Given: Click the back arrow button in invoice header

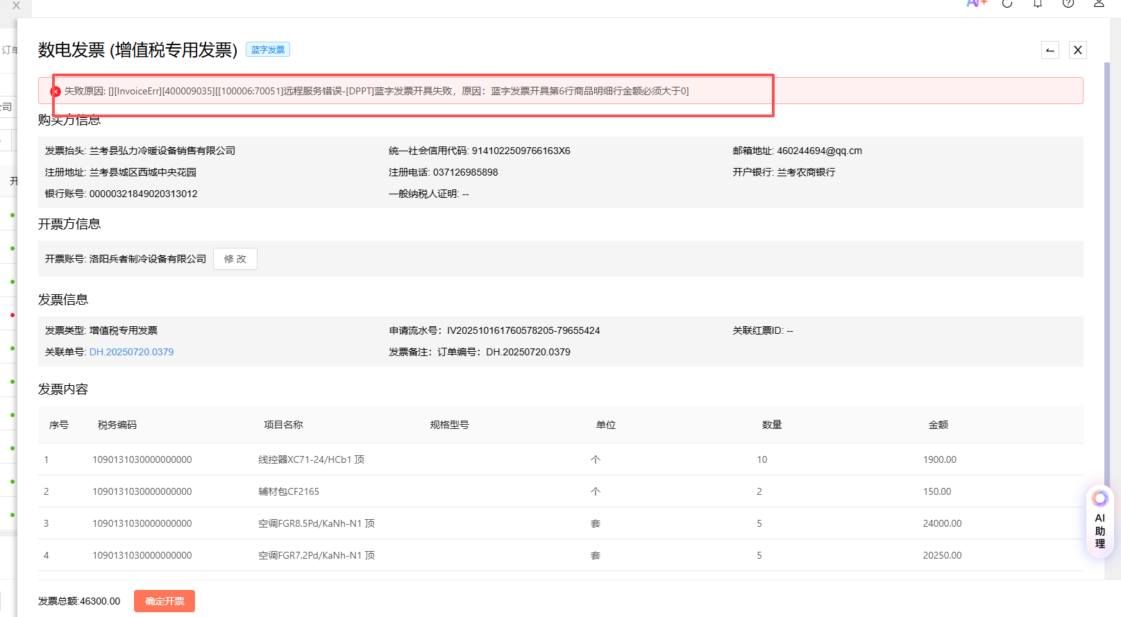Looking at the screenshot, I should pyautogui.click(x=1050, y=50).
